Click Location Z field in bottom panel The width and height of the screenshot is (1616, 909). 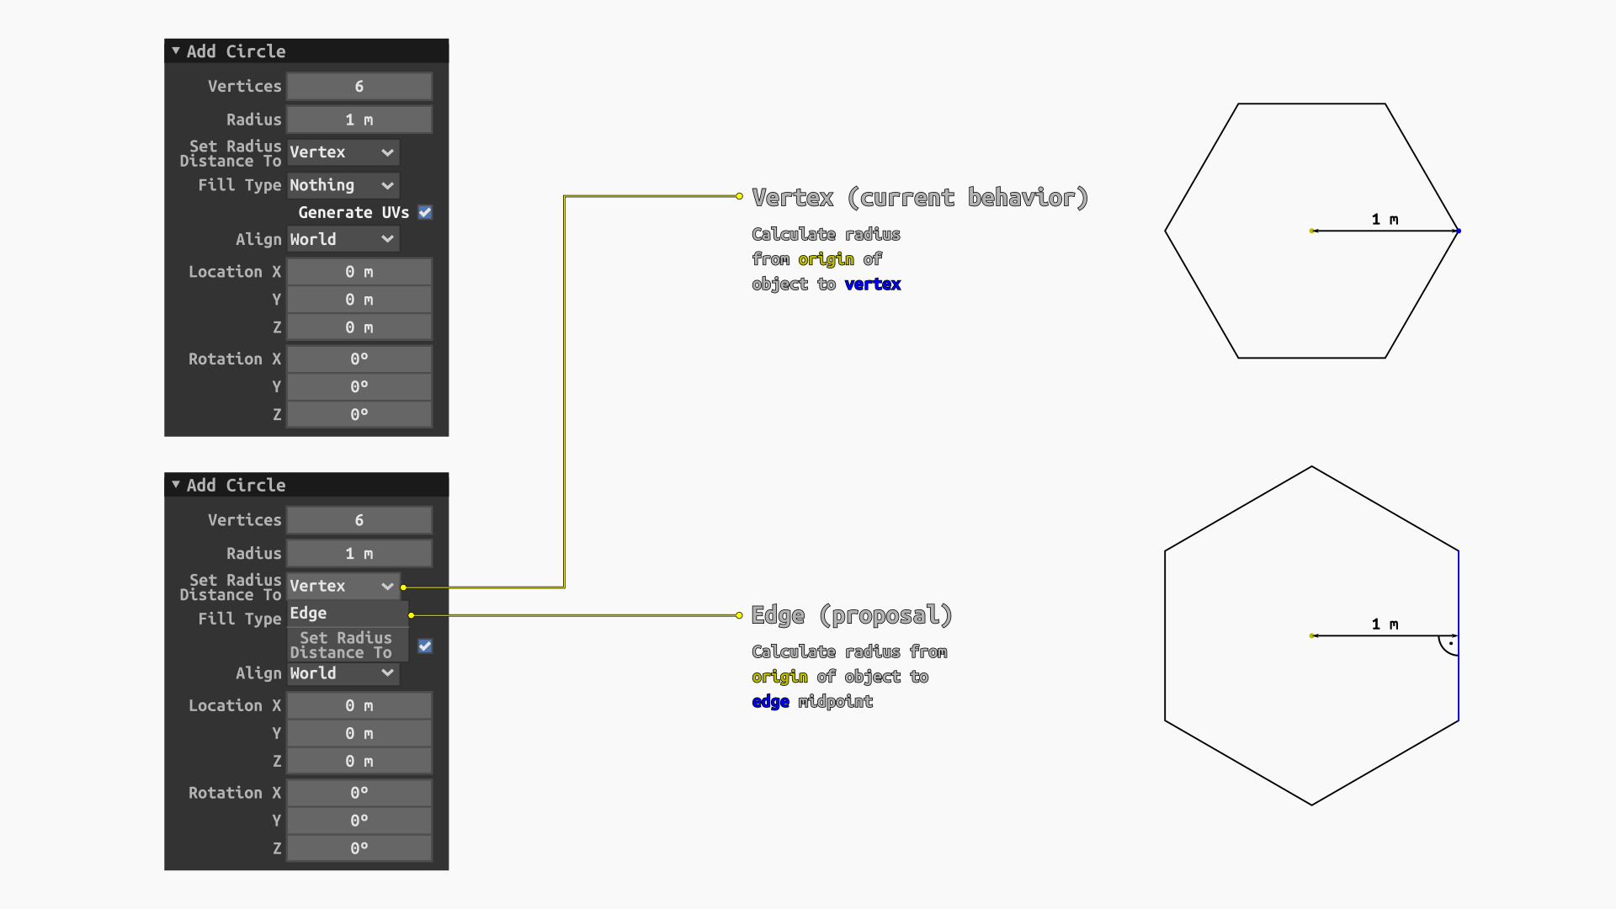coord(359,762)
